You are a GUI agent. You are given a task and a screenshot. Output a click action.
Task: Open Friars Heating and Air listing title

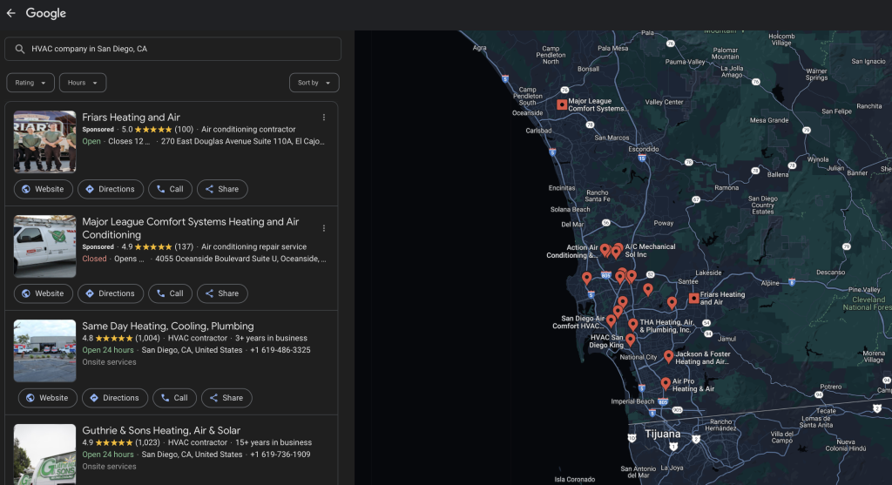tap(131, 118)
